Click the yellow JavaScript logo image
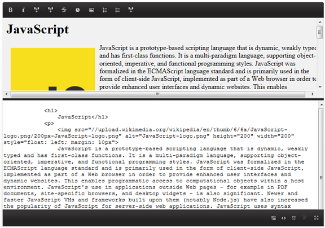Screen dimensions: 325x228 53,69
